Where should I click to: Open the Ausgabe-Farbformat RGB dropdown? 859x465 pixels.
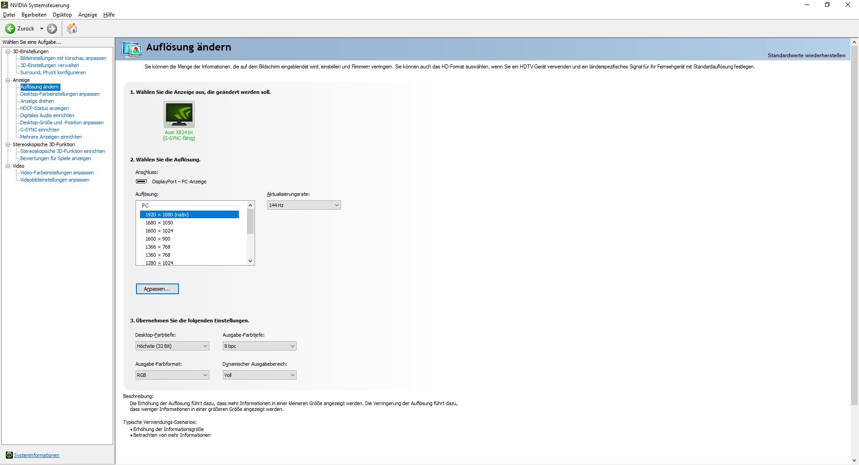(172, 375)
